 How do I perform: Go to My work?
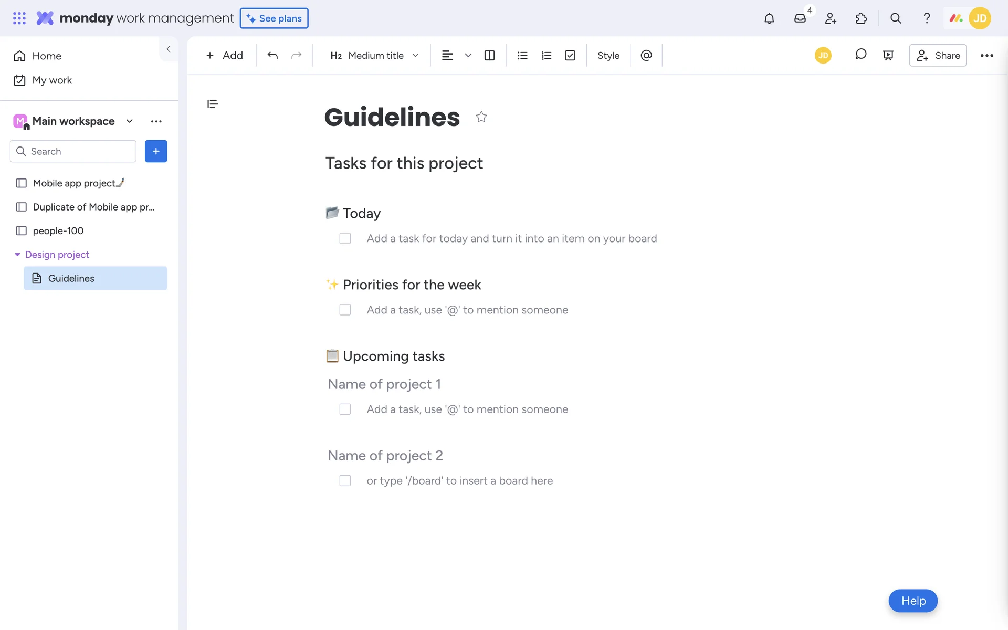pos(51,80)
